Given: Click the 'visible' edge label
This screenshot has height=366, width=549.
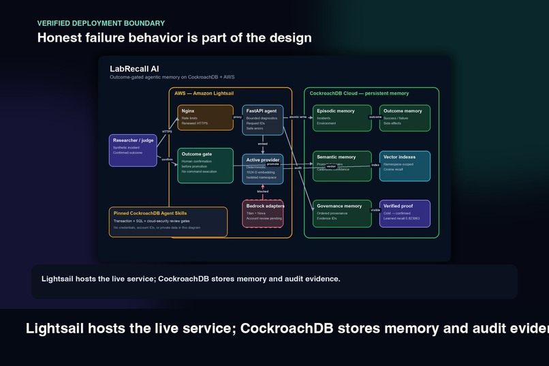Looking at the screenshot, I should click(375, 210).
